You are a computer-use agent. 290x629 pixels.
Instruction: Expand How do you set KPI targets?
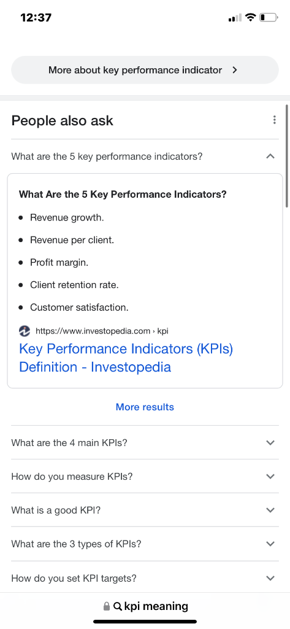(145, 579)
